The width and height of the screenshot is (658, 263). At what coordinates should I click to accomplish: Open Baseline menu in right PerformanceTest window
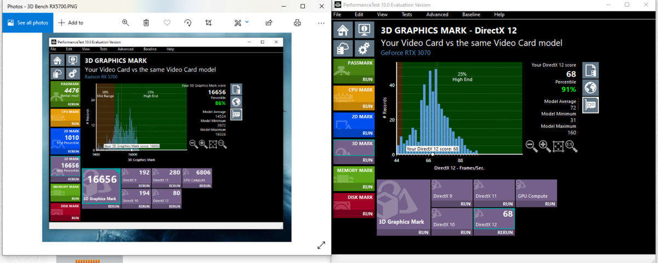(x=471, y=14)
